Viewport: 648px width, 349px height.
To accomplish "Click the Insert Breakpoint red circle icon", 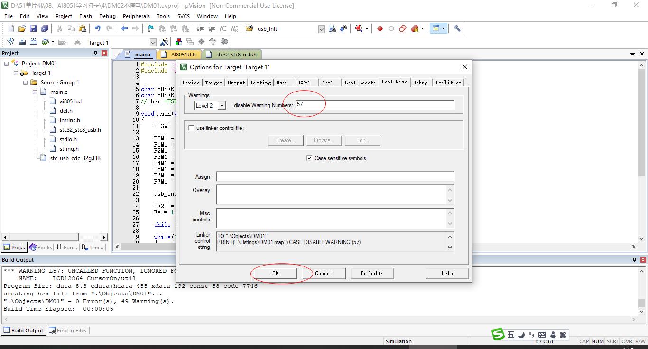I will click(x=380, y=28).
